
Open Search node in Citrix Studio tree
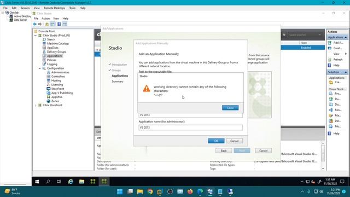(x=51, y=39)
